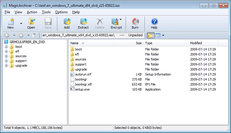Toggle the folder tree pane button
This screenshot has width=231, height=133.
click(x=151, y=35)
